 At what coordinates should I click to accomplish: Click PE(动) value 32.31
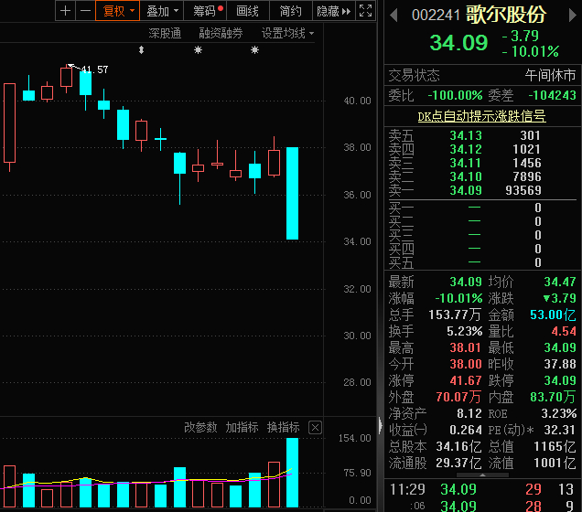pyautogui.click(x=560, y=430)
